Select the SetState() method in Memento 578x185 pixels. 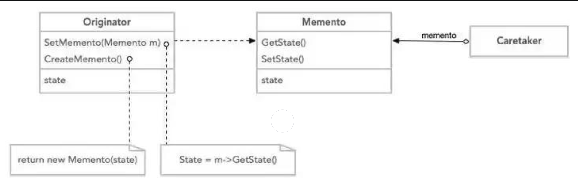click(283, 59)
